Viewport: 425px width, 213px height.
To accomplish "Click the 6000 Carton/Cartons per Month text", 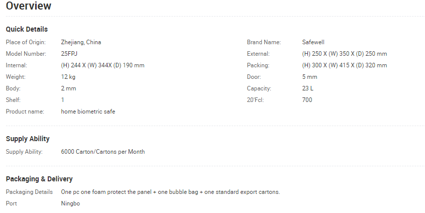I will (x=103, y=152).
